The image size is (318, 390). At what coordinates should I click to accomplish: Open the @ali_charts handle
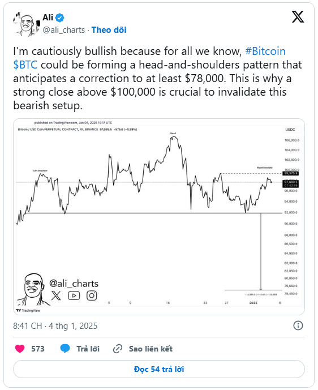click(64, 30)
